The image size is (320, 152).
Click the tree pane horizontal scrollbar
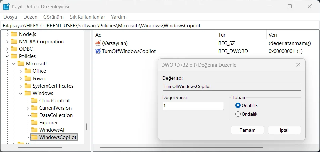[40, 148]
